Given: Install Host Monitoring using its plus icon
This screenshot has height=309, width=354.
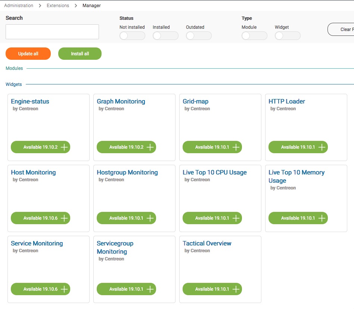Looking at the screenshot, I should pyautogui.click(x=64, y=218).
